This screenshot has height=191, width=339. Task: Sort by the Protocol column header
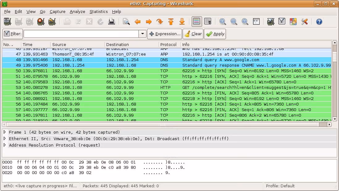point(170,44)
